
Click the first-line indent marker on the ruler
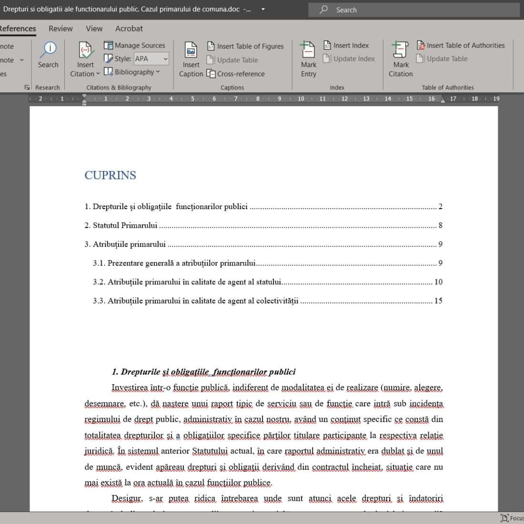84,96
